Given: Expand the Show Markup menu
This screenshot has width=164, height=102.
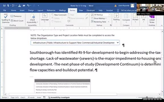Looking at the screenshot, I should [x=99, y=18].
